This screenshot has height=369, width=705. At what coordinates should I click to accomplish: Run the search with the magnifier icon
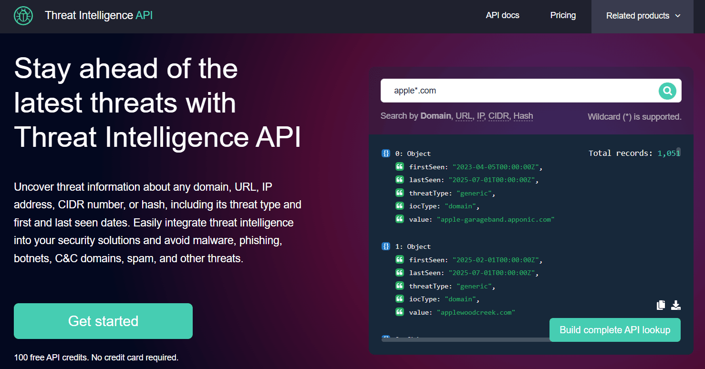point(668,91)
